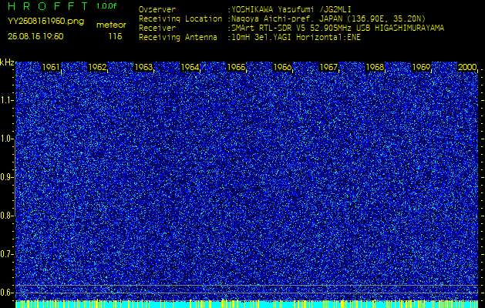485x308 pixels.
Task: Click the kHz axis unit label
Action: [x=7, y=62]
